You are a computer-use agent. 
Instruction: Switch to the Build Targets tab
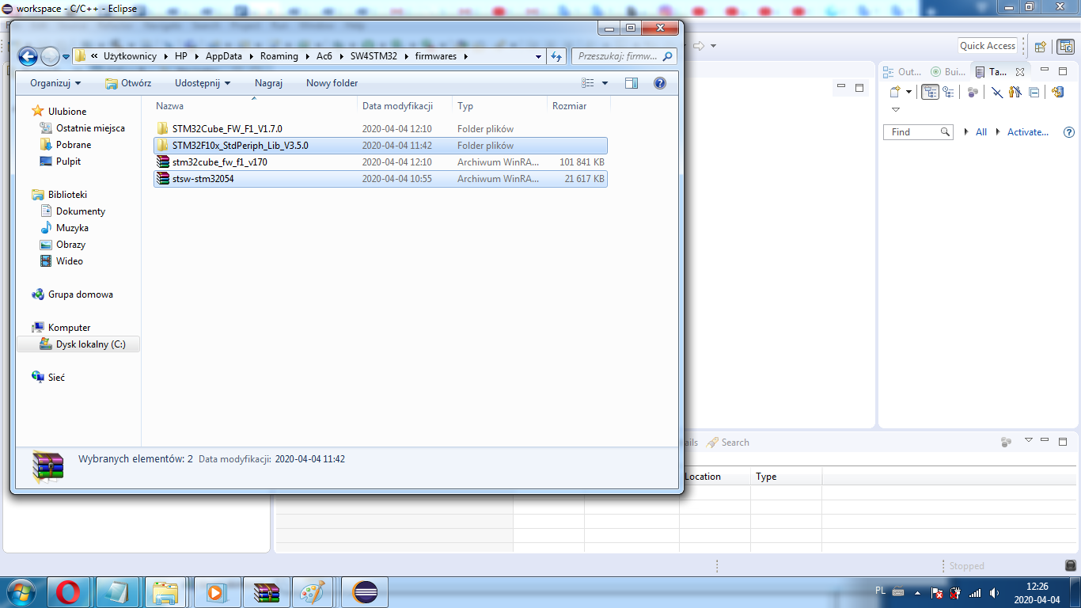[x=948, y=71]
